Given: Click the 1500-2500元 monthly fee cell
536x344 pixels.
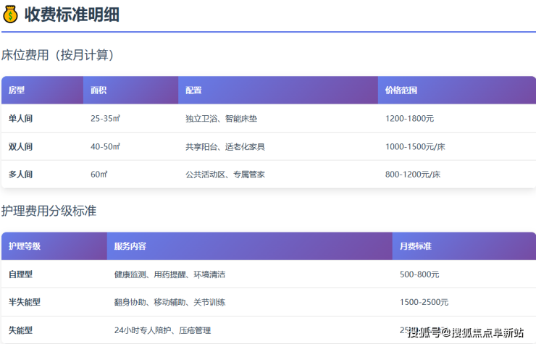Looking at the screenshot, I should click(424, 302).
